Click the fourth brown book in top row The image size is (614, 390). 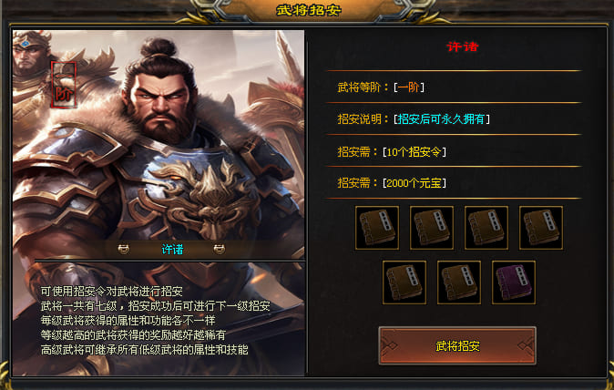tap(541, 228)
